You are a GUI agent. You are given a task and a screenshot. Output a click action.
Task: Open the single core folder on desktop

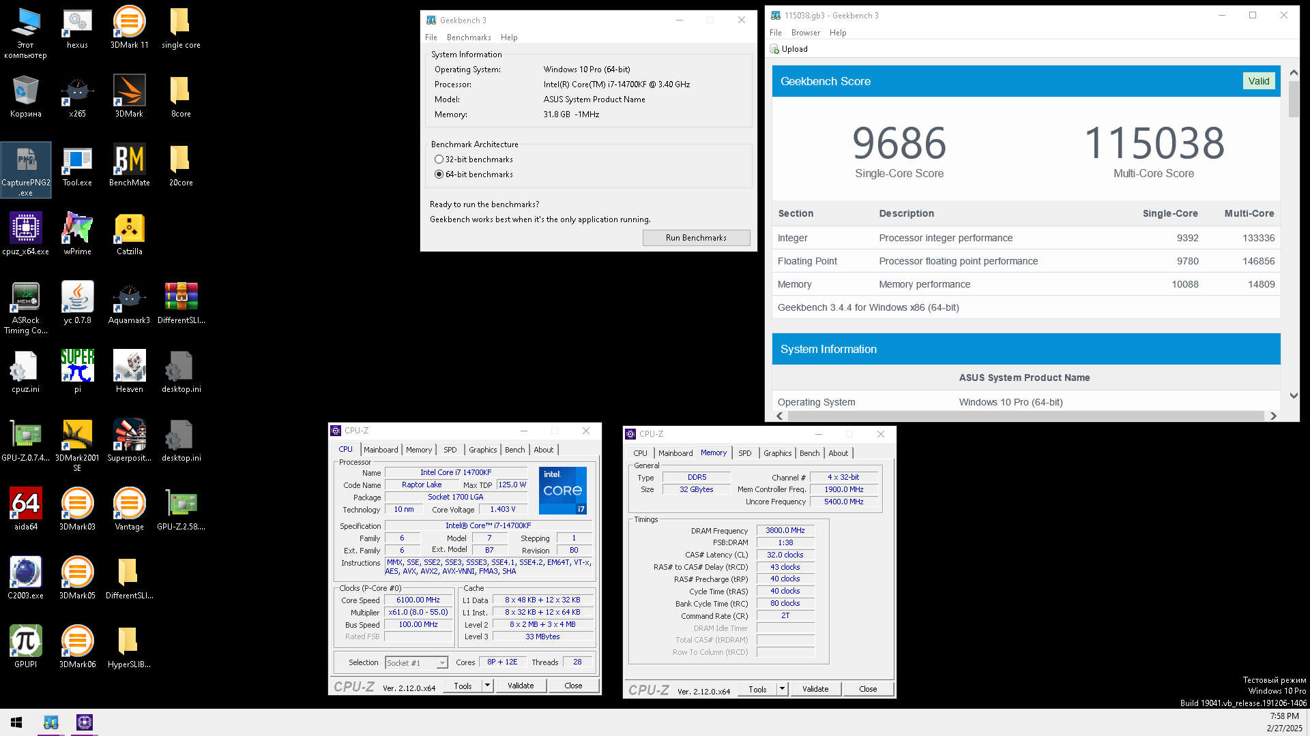(181, 28)
